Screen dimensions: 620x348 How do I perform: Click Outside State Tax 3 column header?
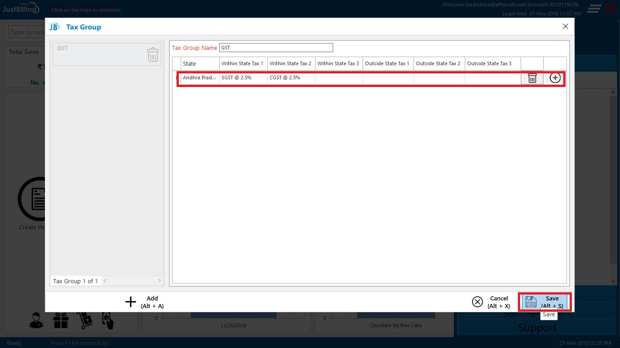[493, 63]
